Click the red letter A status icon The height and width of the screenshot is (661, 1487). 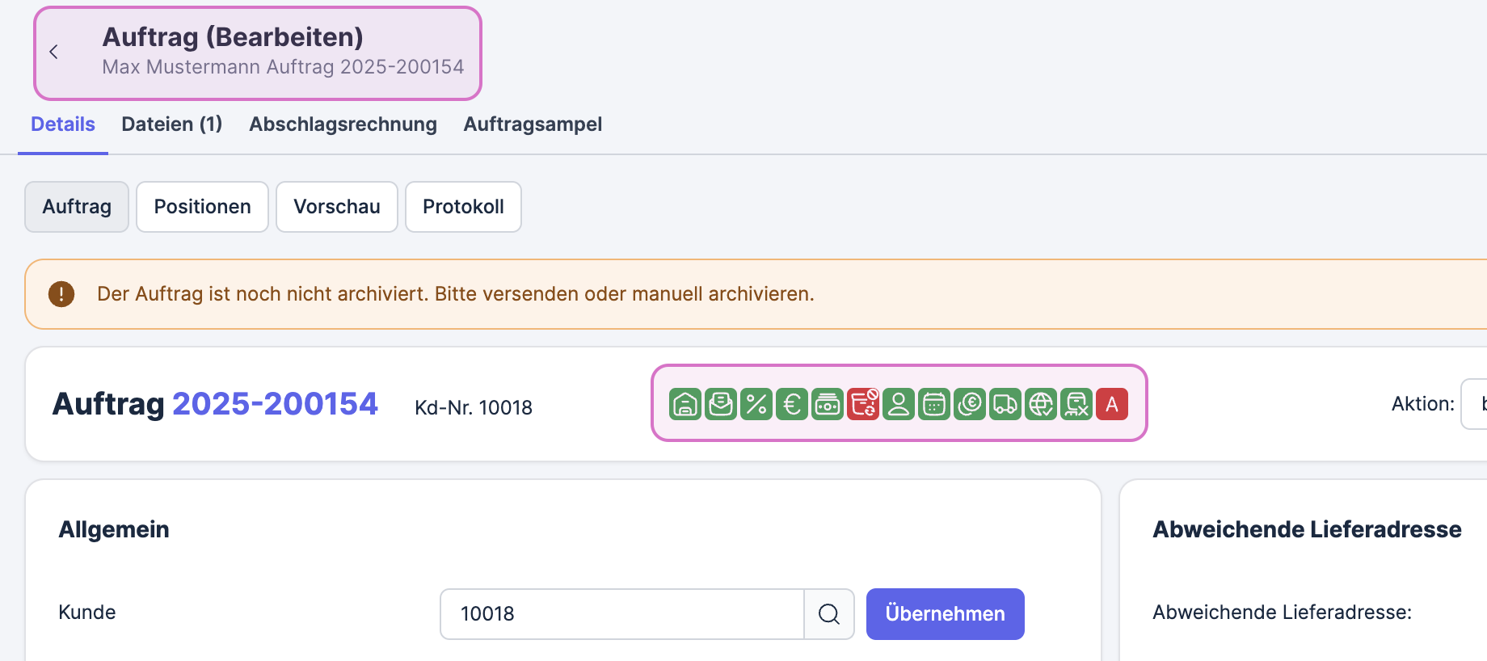1112,404
